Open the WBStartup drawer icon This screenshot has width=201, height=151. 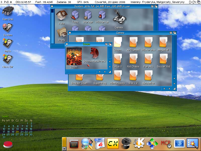(102, 15)
